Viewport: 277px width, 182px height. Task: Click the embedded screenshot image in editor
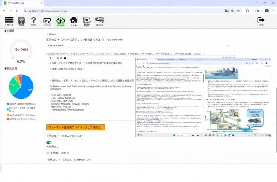(203, 98)
